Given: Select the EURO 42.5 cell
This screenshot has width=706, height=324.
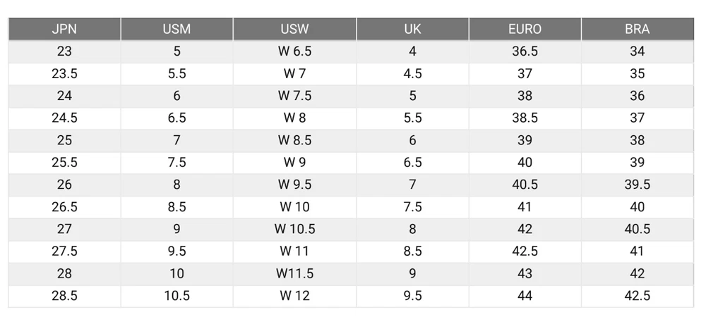Looking at the screenshot, I should 525,251.
